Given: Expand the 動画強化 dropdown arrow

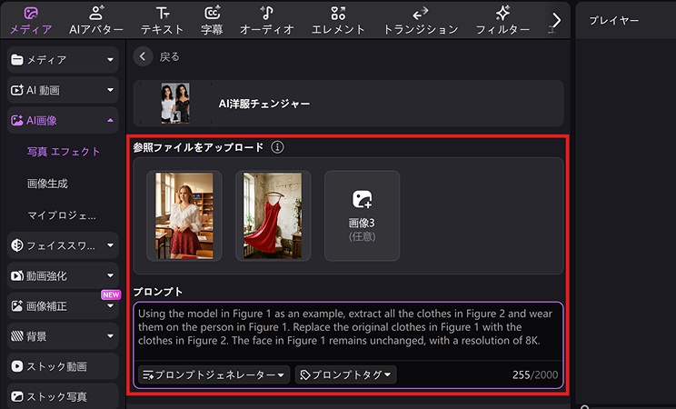Looking at the screenshot, I should [110, 275].
